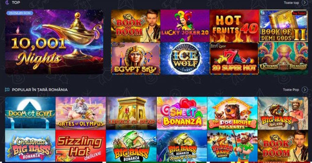Expand Toate Pop with the arrow circle
This screenshot has height=163, width=312.
click(x=305, y=90)
